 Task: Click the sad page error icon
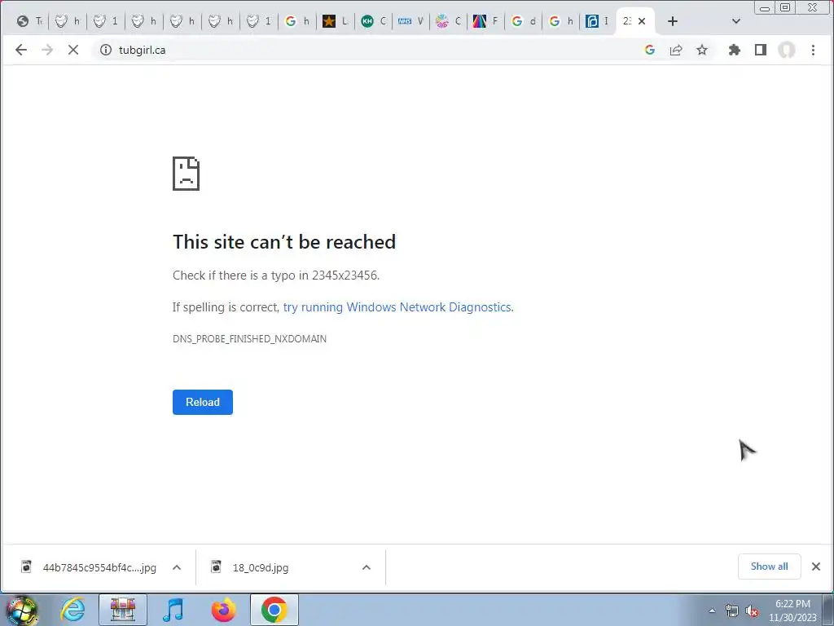click(187, 174)
